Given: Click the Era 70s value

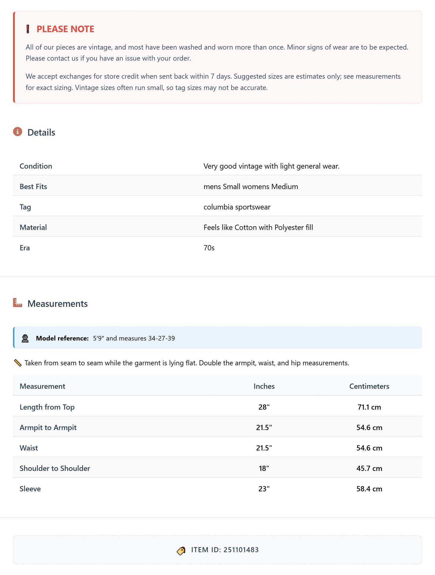Looking at the screenshot, I should tap(209, 248).
